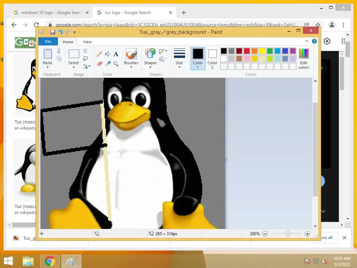Expand the Paste dropdown arrow
Viewport: 357px width, 268px height.
47,67
